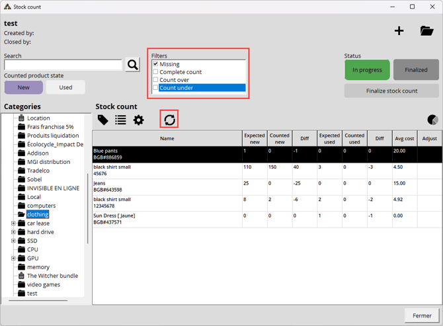Uncheck the Missing filter checkbox
Screen dimensions: 443x326
point(156,64)
